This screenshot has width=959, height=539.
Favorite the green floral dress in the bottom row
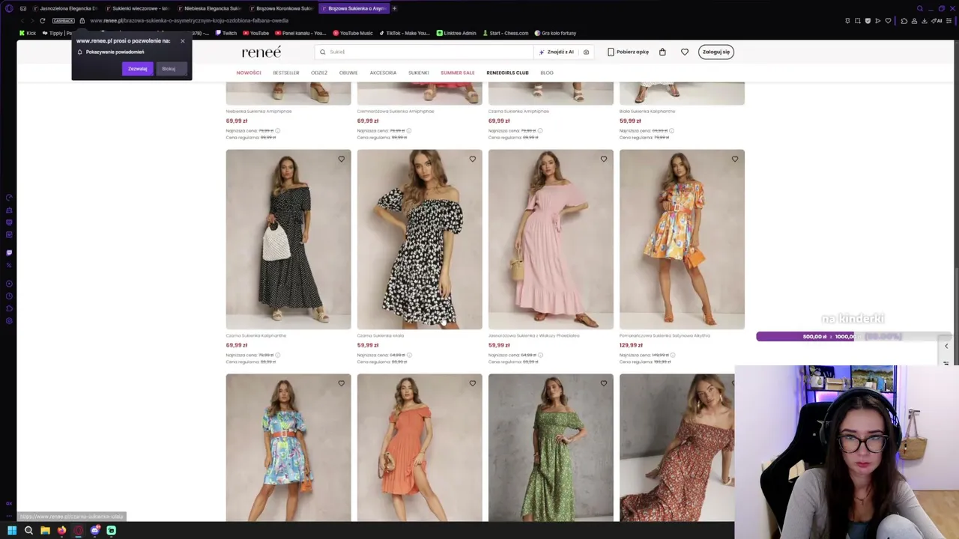(x=603, y=383)
